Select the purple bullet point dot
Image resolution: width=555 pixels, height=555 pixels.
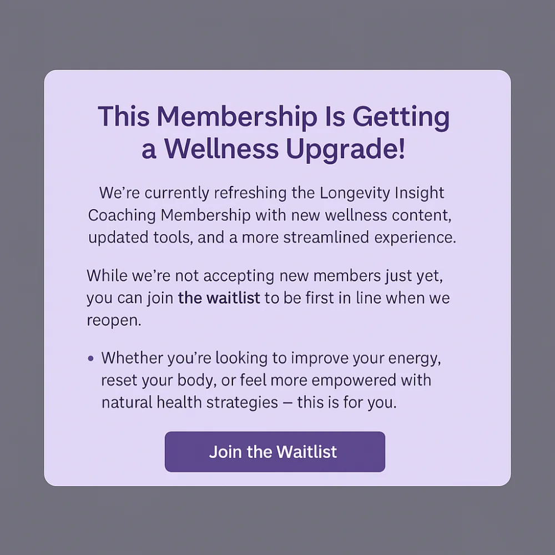point(91,358)
